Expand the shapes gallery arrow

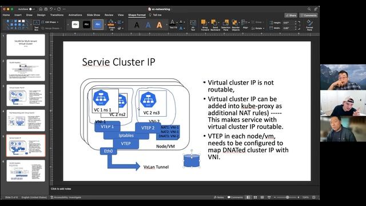[x=31, y=25]
